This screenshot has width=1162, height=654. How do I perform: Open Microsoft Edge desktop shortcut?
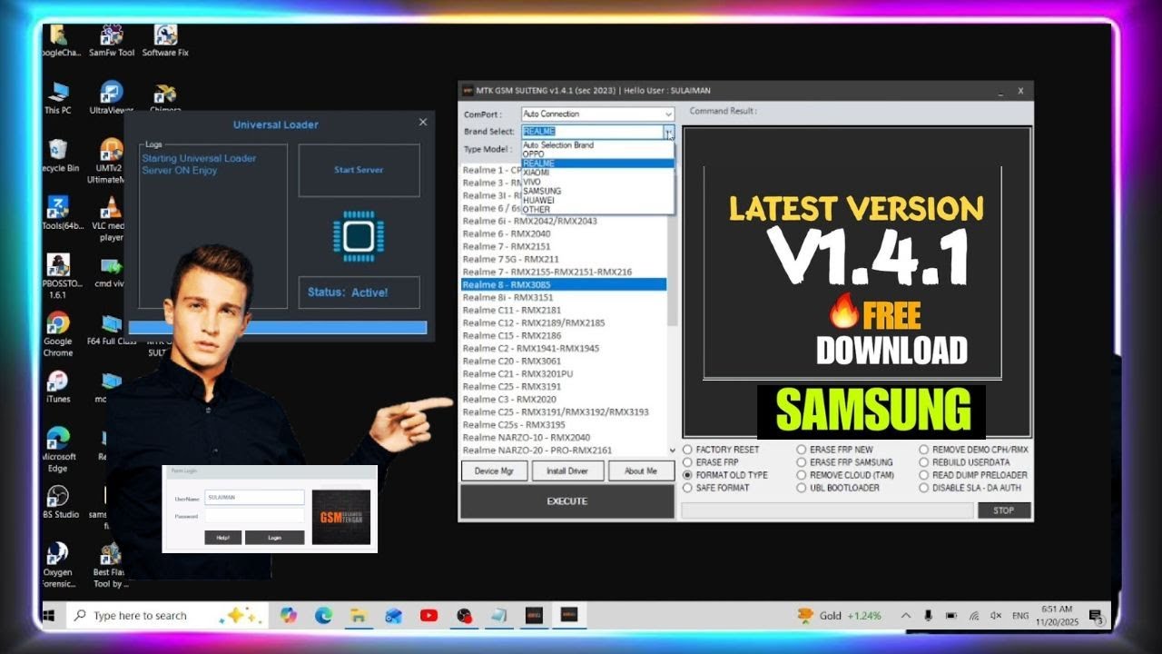click(58, 450)
